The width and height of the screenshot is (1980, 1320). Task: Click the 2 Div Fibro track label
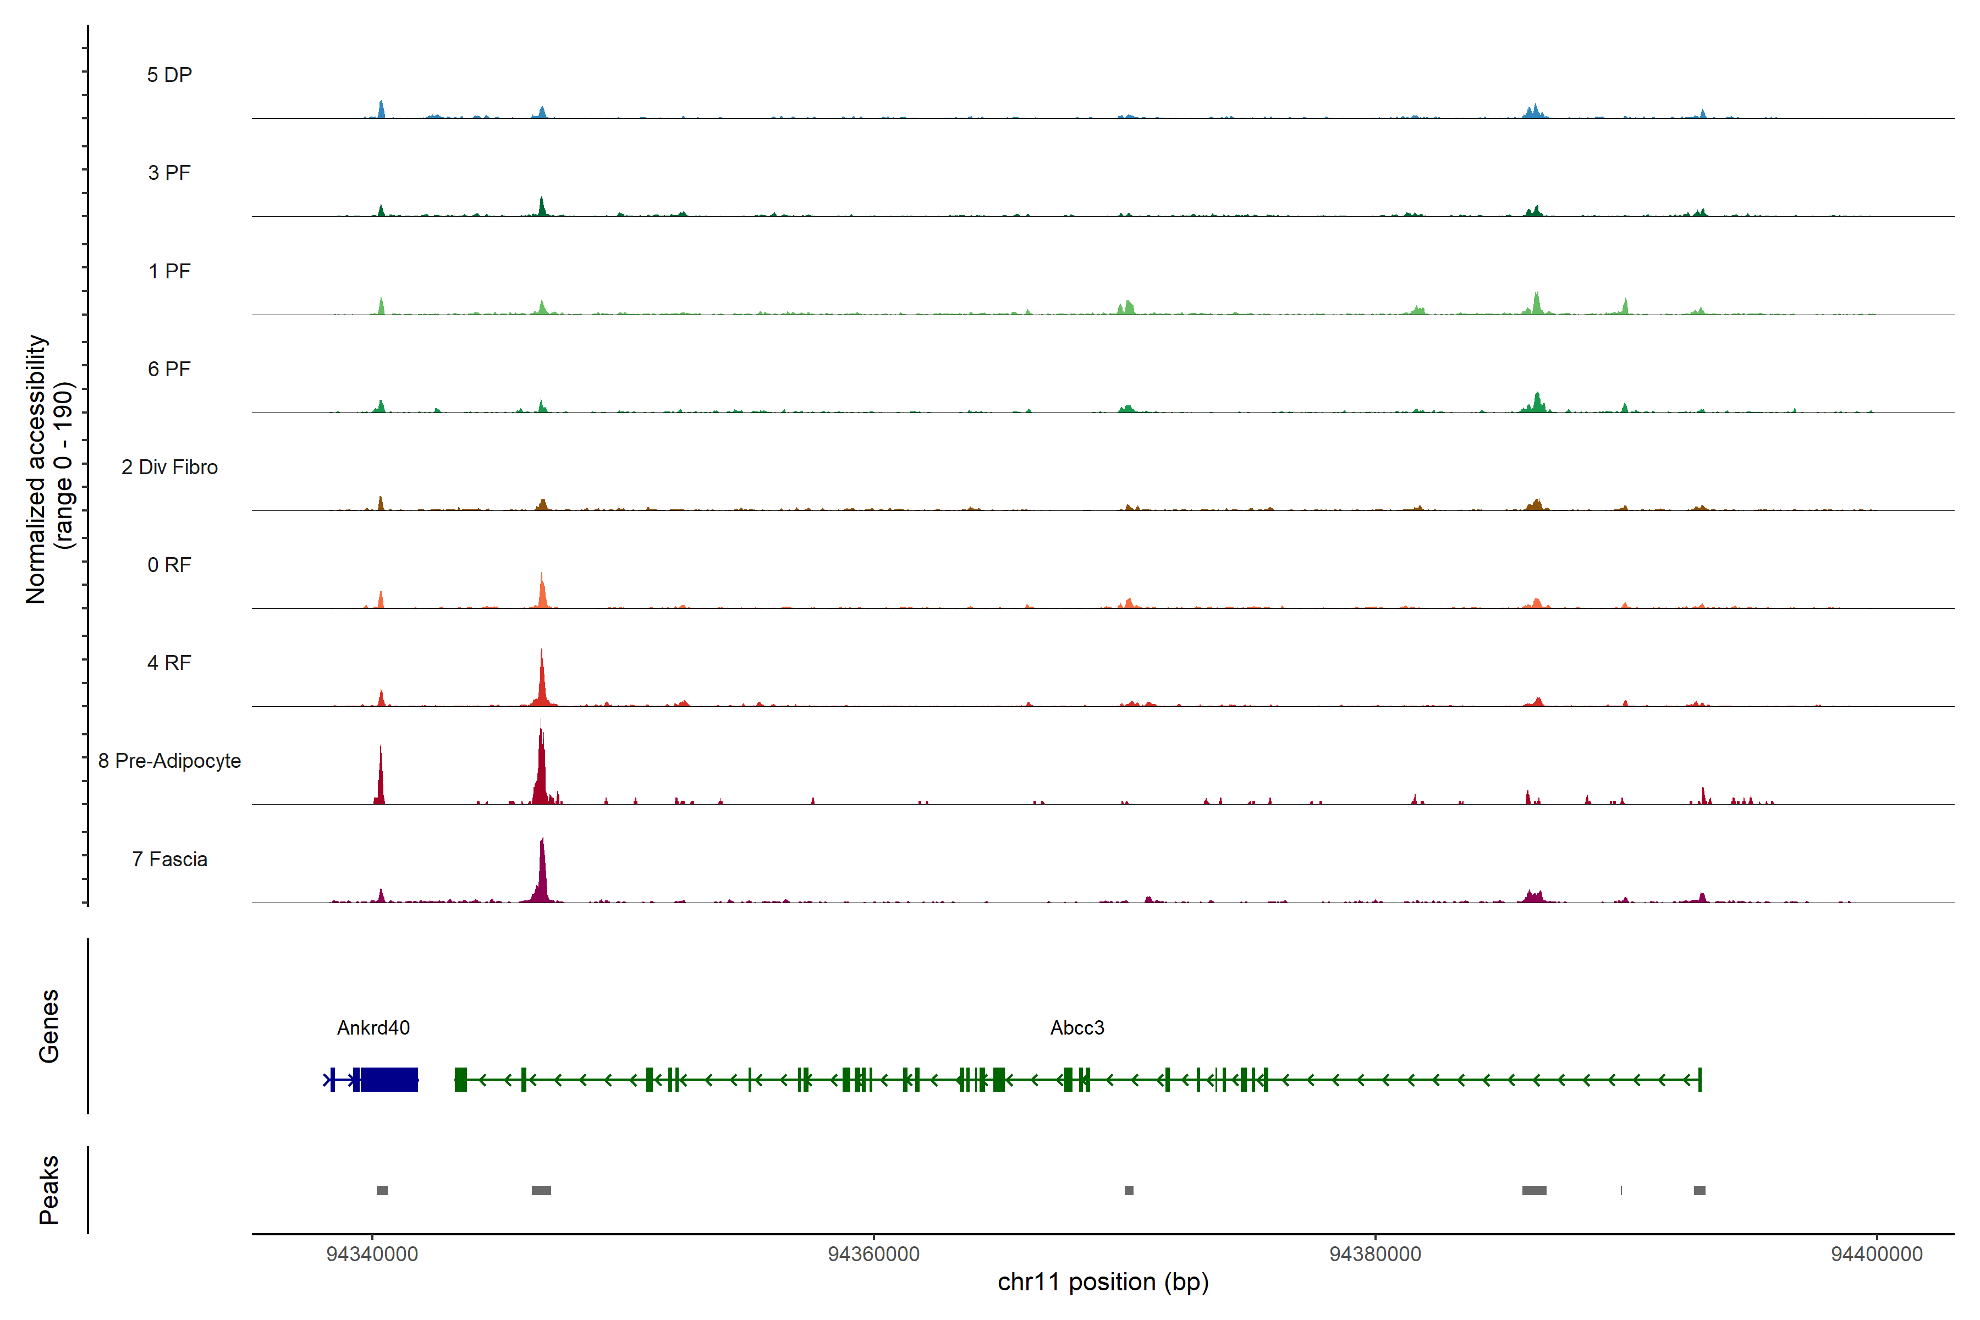pos(169,467)
